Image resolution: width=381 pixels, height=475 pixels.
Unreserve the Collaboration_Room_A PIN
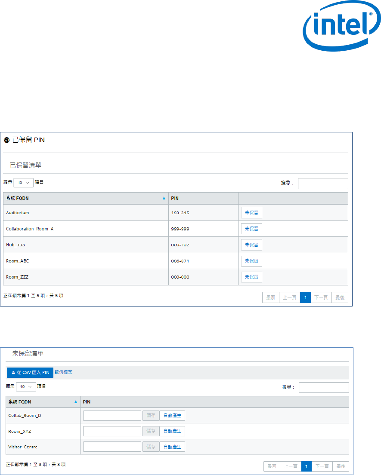point(251,229)
